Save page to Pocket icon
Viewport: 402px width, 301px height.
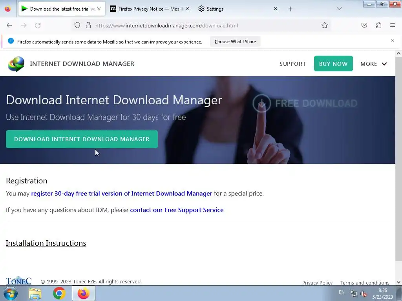(x=364, y=25)
